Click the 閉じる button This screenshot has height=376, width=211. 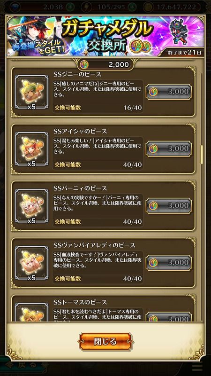(105, 341)
